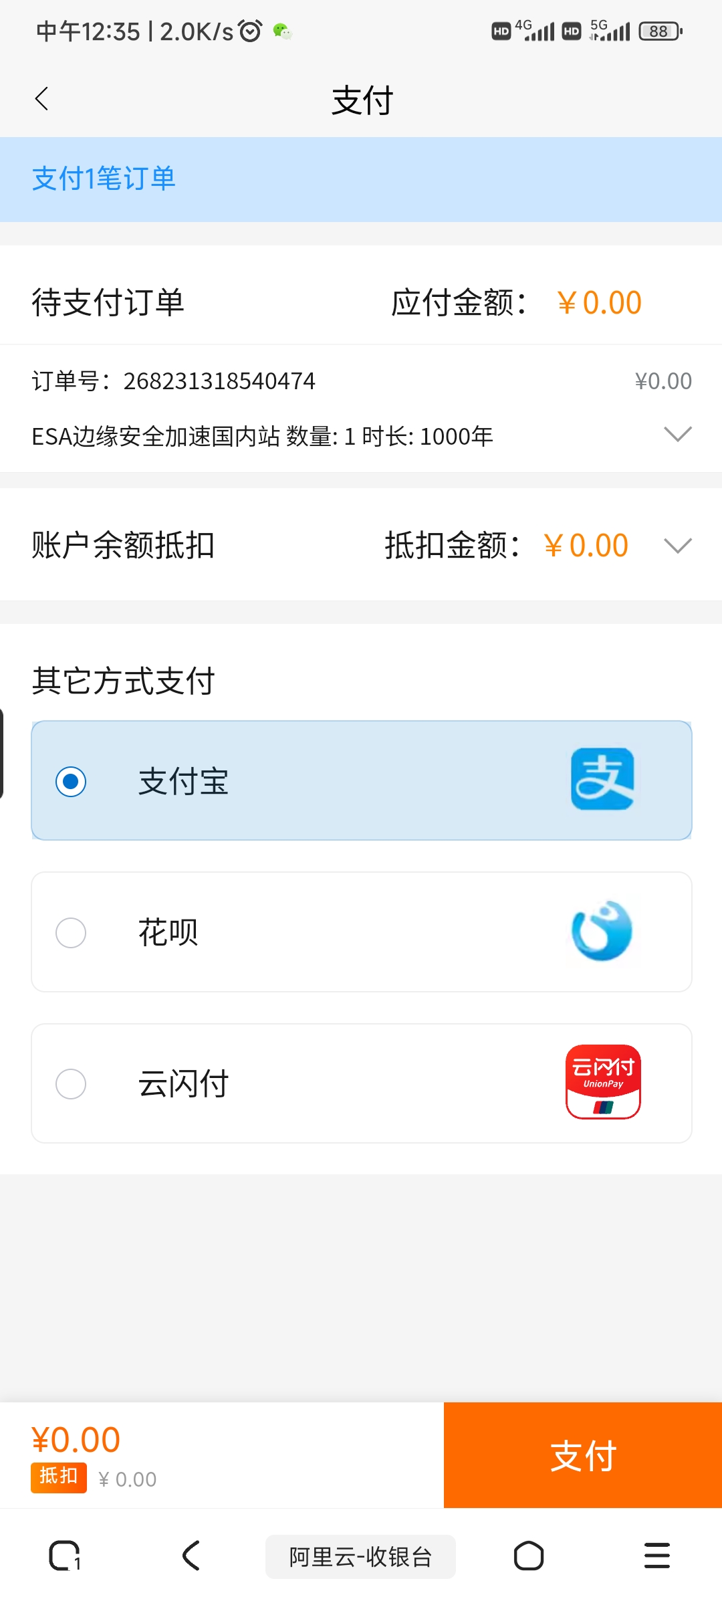Expand the ESA order details chevron
The image size is (722, 1605).
tap(677, 435)
